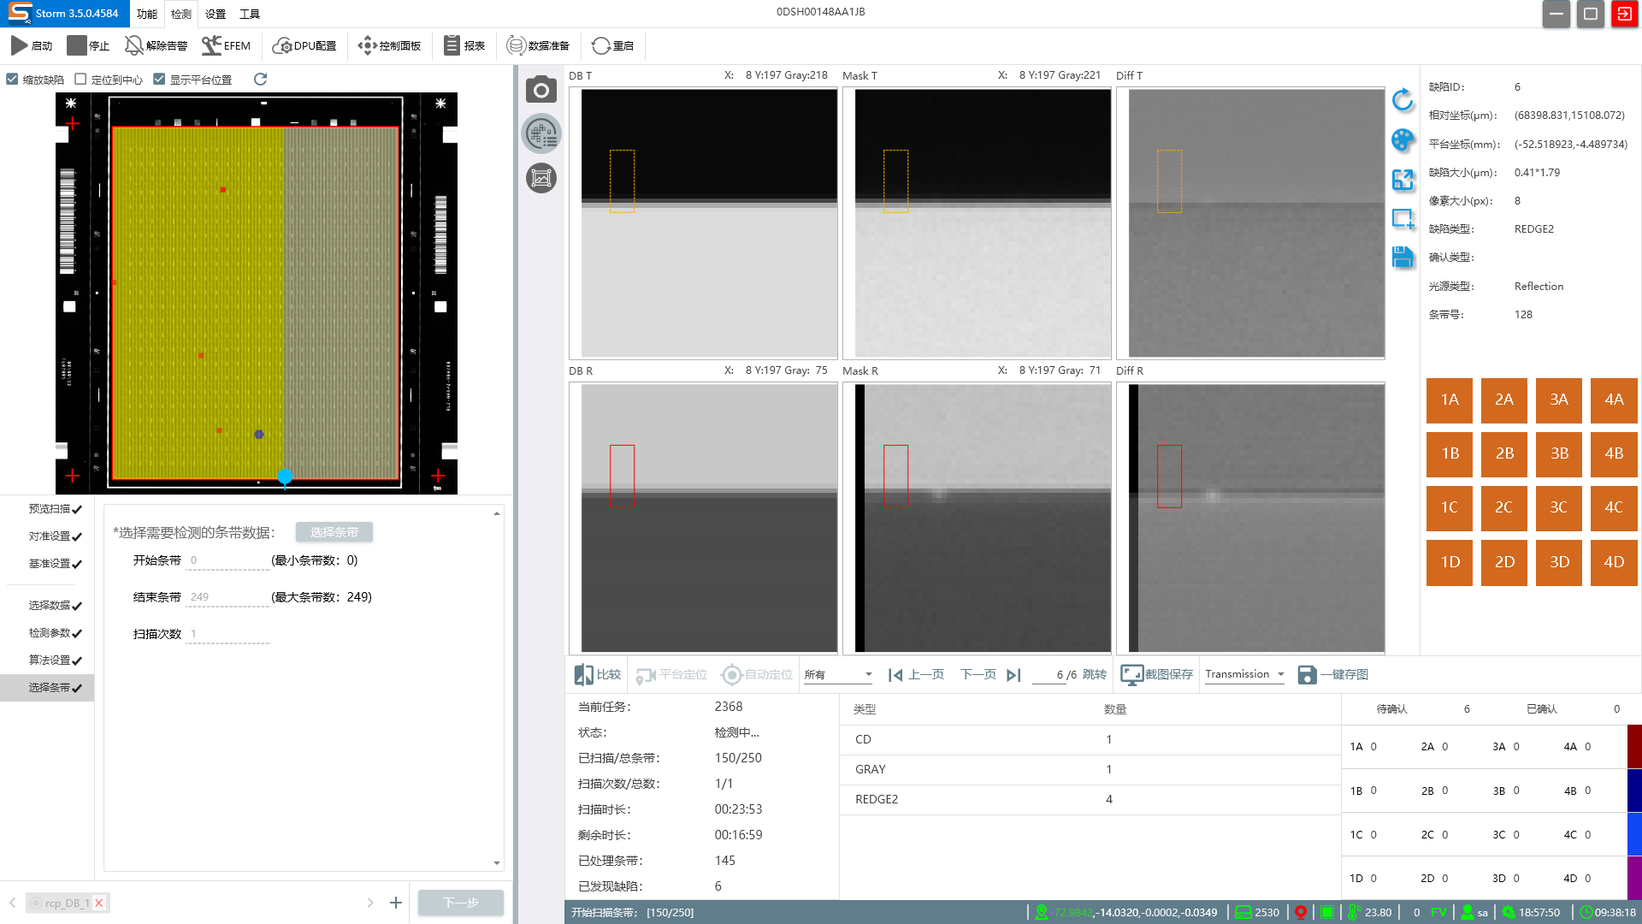Click the compare images icon

(x=598, y=675)
